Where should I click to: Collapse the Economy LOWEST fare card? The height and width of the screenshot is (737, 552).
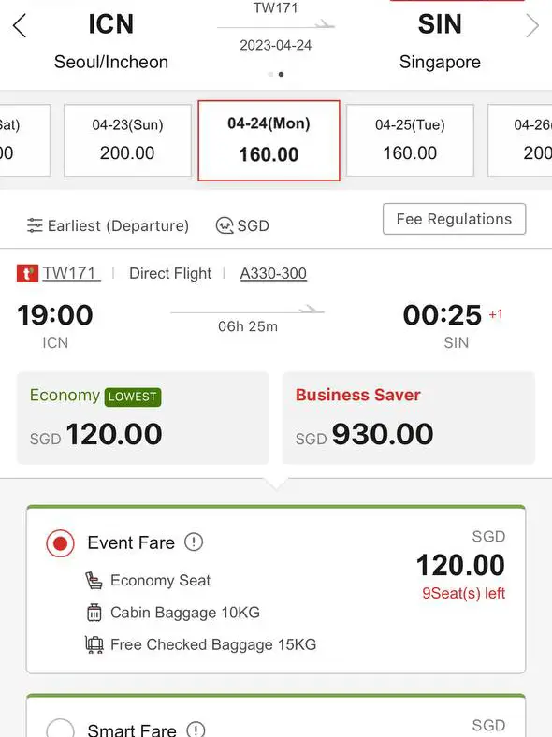[x=143, y=418]
